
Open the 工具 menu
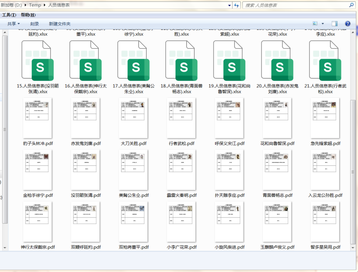point(8,15)
